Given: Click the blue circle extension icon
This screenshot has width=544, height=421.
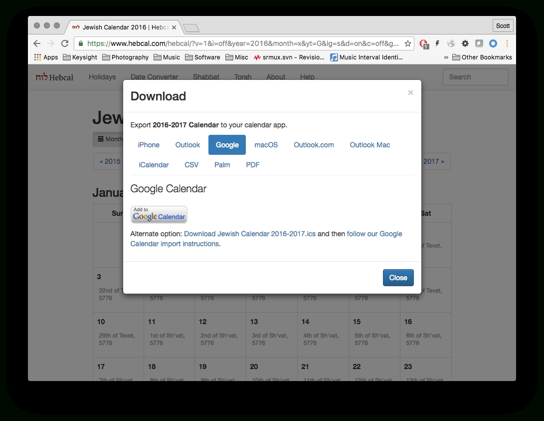Looking at the screenshot, I should click(493, 43).
